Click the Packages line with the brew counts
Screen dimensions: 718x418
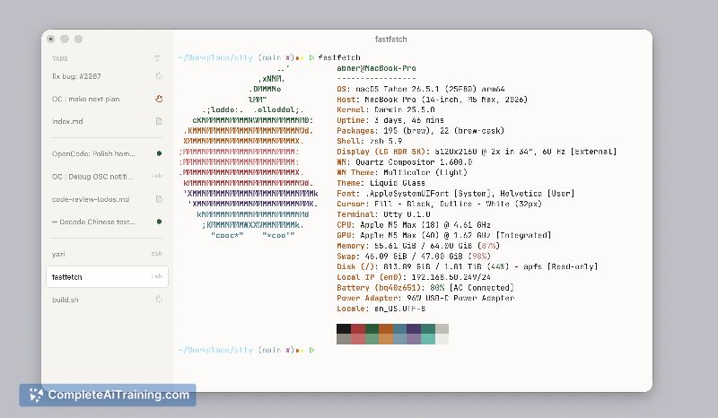pyautogui.click(x=420, y=131)
